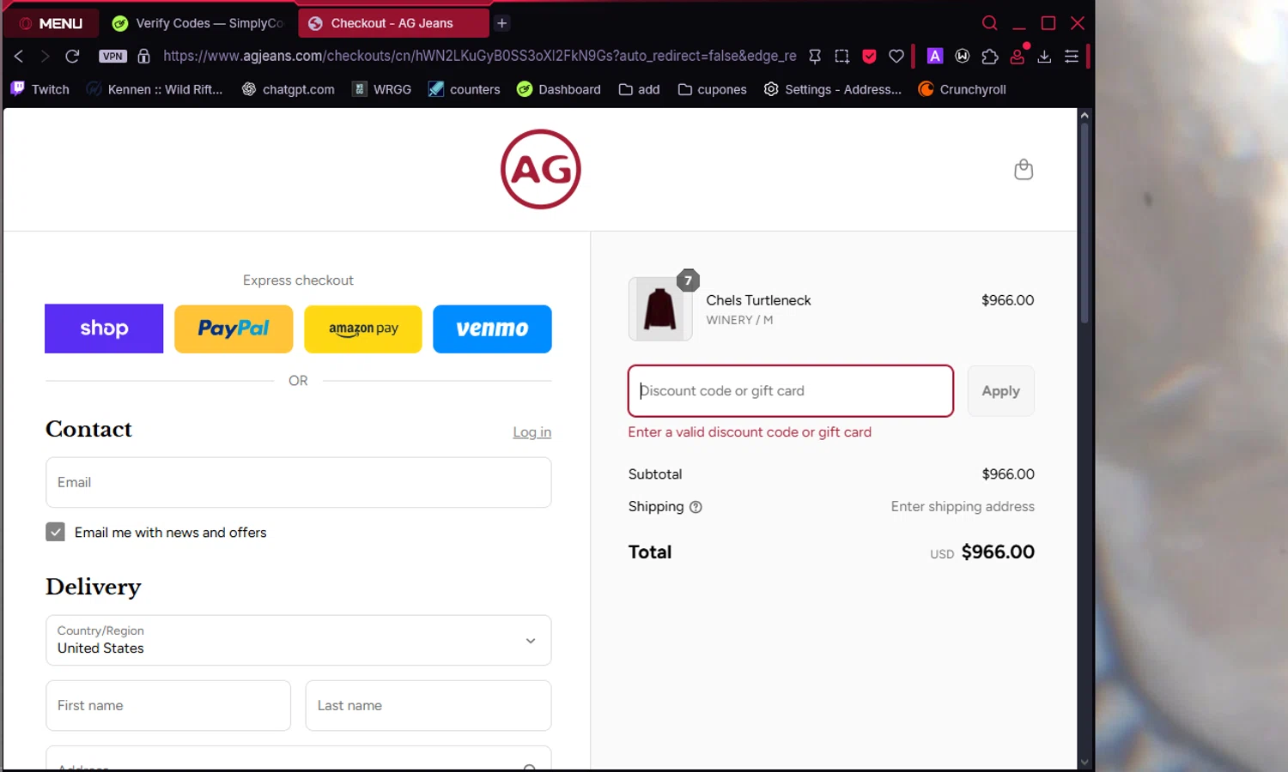This screenshot has width=1288, height=772.
Task: Focus the Discount code or gift card field
Action: [791, 391]
